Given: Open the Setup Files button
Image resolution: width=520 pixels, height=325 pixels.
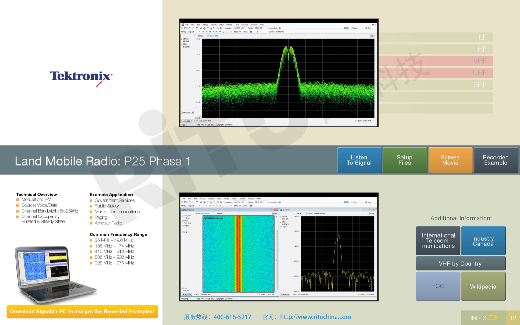Looking at the screenshot, I should click(x=404, y=160).
